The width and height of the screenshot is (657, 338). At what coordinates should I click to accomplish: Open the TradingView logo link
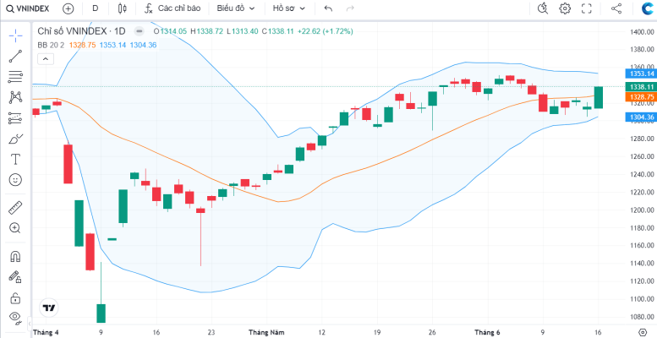48,308
